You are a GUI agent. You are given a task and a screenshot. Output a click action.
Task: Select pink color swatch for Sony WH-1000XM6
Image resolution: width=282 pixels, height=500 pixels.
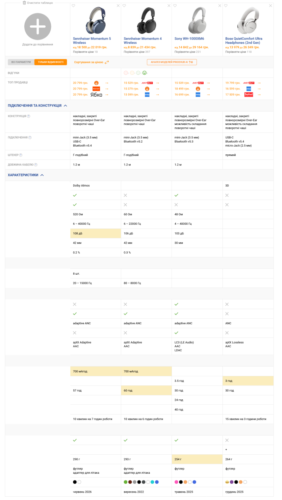176,482
